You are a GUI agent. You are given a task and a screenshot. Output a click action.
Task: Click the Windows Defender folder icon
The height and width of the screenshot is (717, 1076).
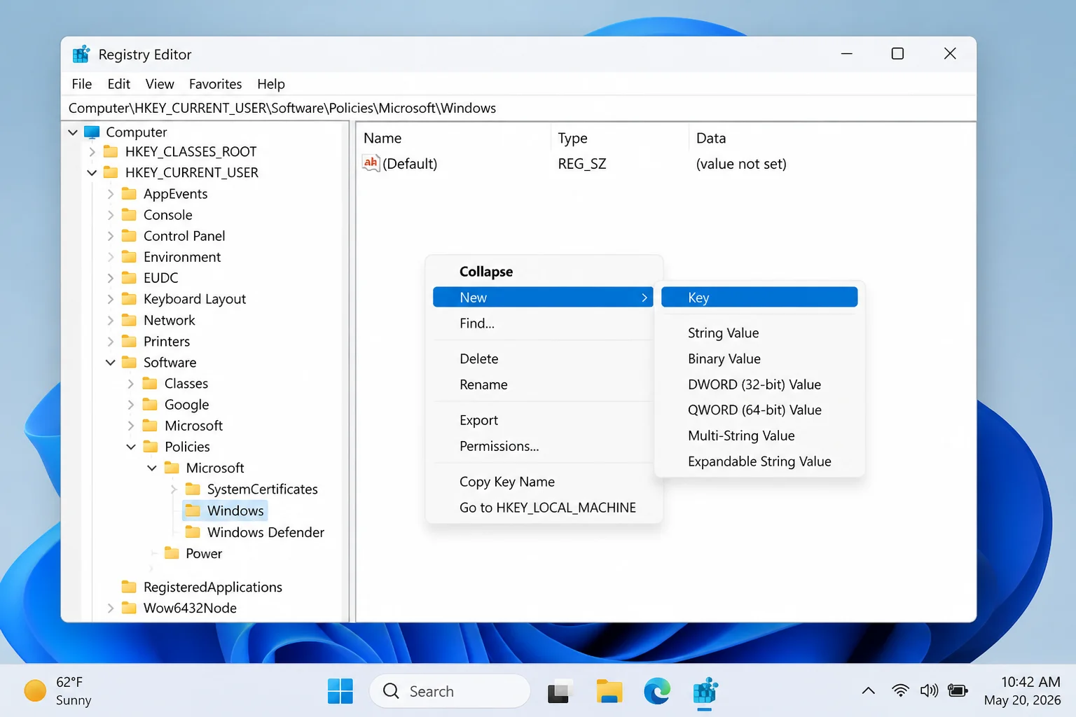click(x=193, y=532)
